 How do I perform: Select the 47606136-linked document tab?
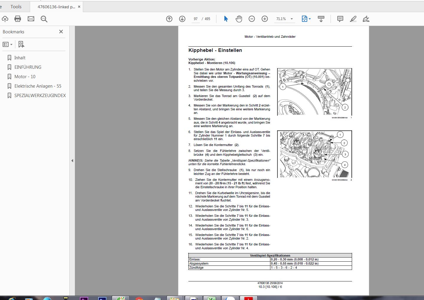[x=55, y=6]
